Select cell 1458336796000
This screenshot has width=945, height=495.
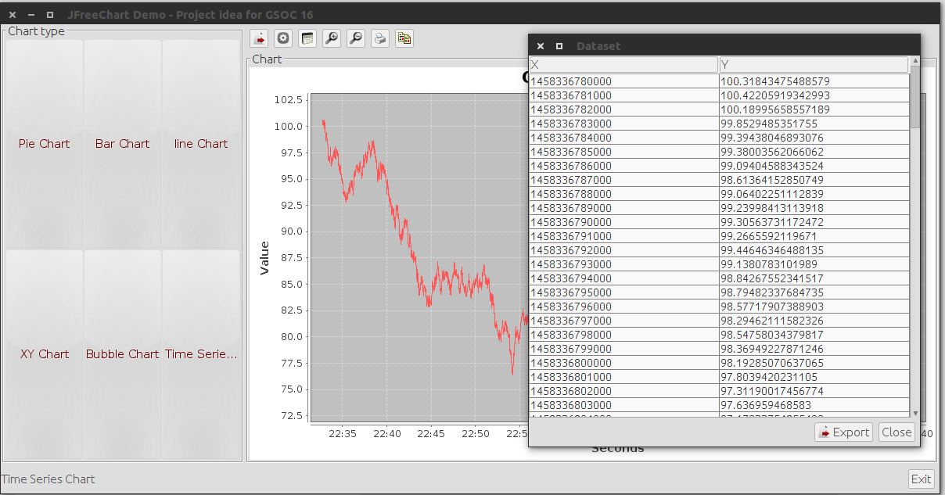coord(624,307)
